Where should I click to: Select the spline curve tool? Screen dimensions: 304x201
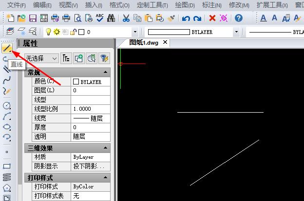click(7, 80)
